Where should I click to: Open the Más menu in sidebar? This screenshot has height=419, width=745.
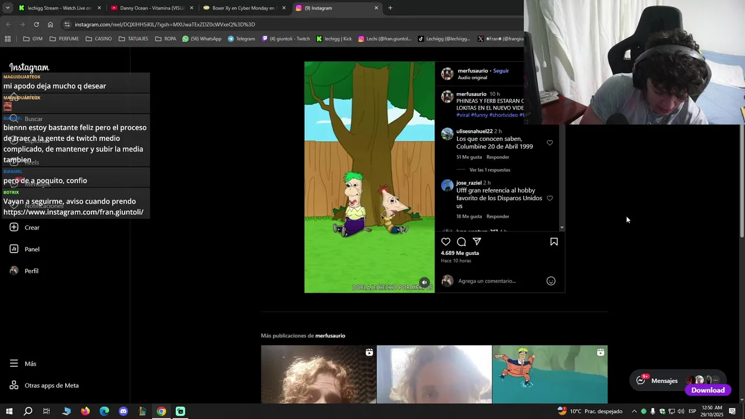click(x=23, y=364)
